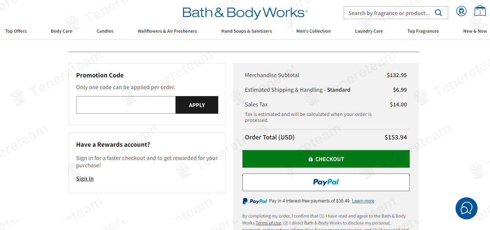The height and width of the screenshot is (230, 490).
Task: Open the Men's Collection menu
Action: [313, 31]
